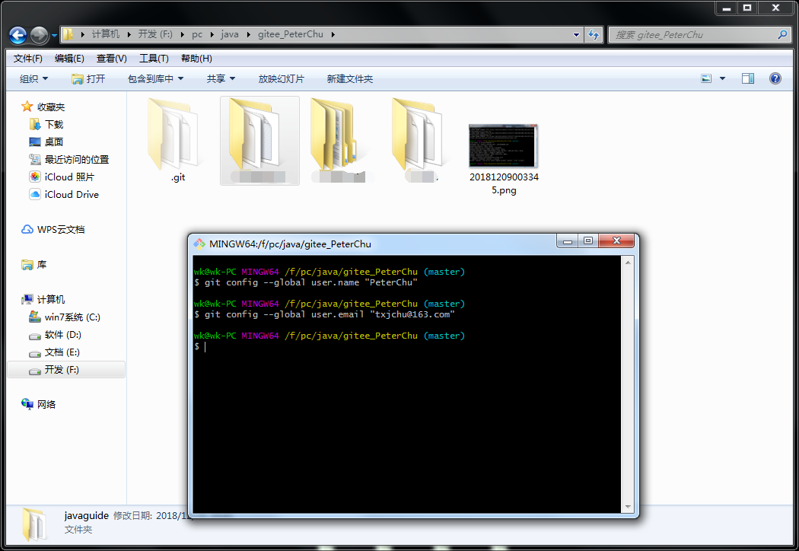Expand the 包含到库中 dropdown
This screenshot has width=799, height=551.
(155, 79)
